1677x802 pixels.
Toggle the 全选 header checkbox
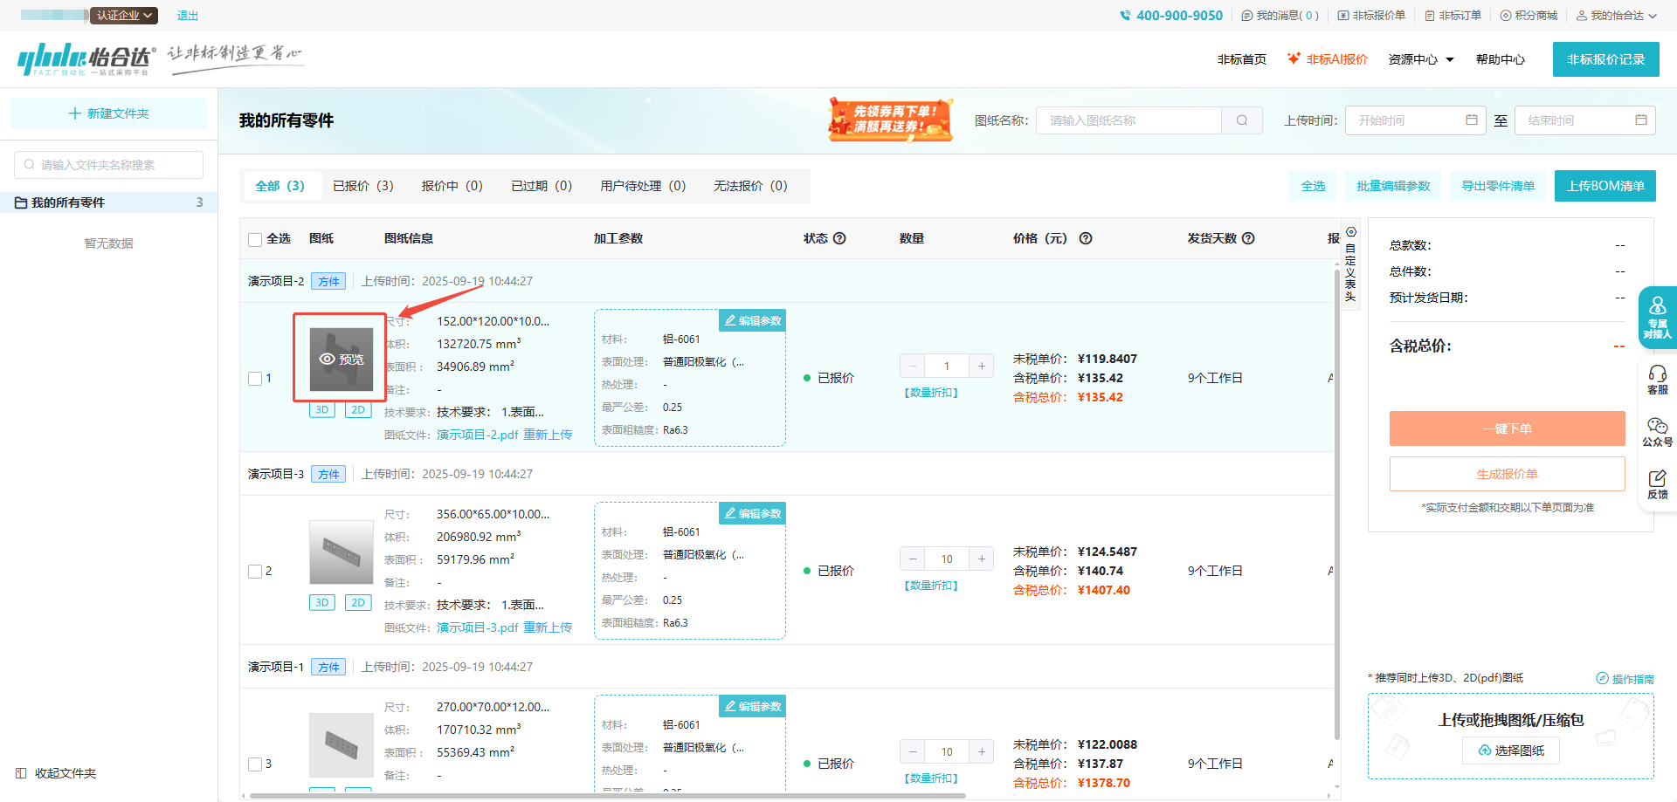255,239
